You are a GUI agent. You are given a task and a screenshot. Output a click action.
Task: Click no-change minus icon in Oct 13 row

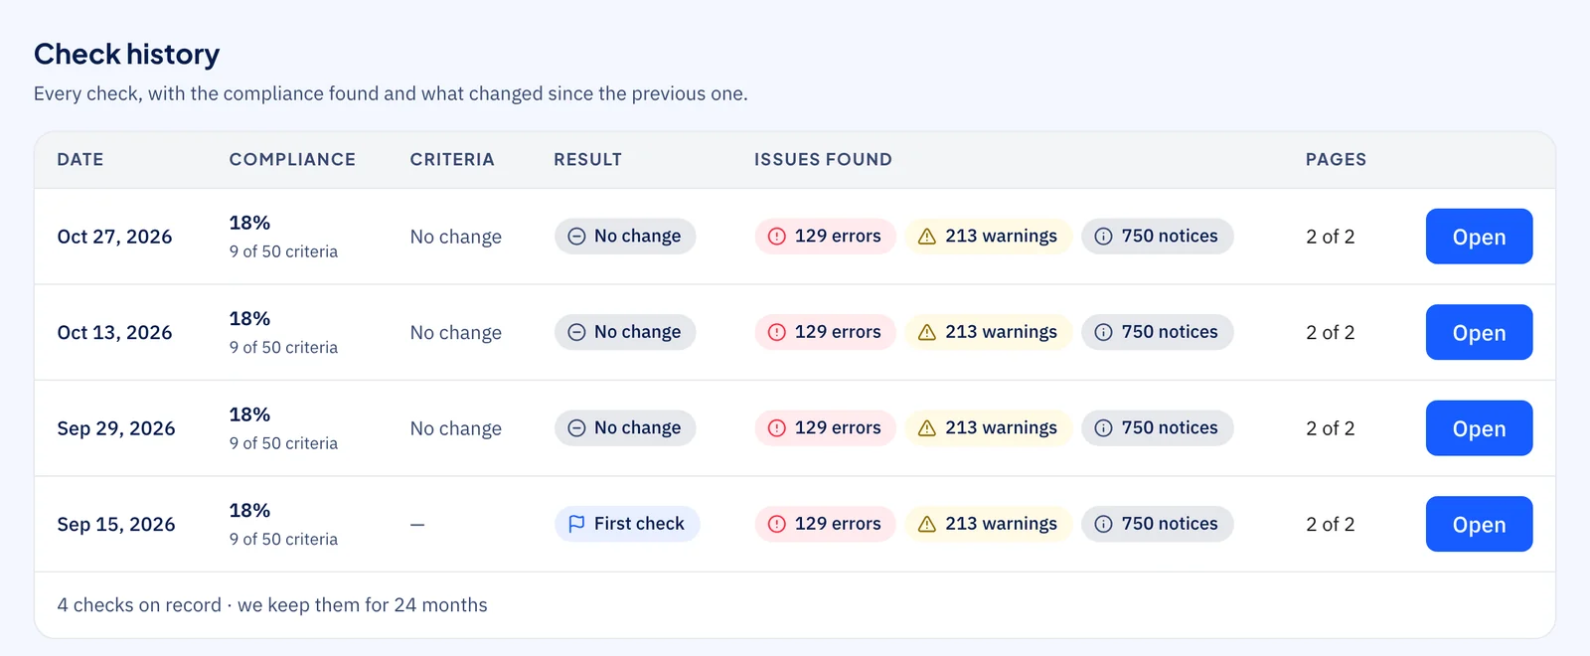(576, 332)
